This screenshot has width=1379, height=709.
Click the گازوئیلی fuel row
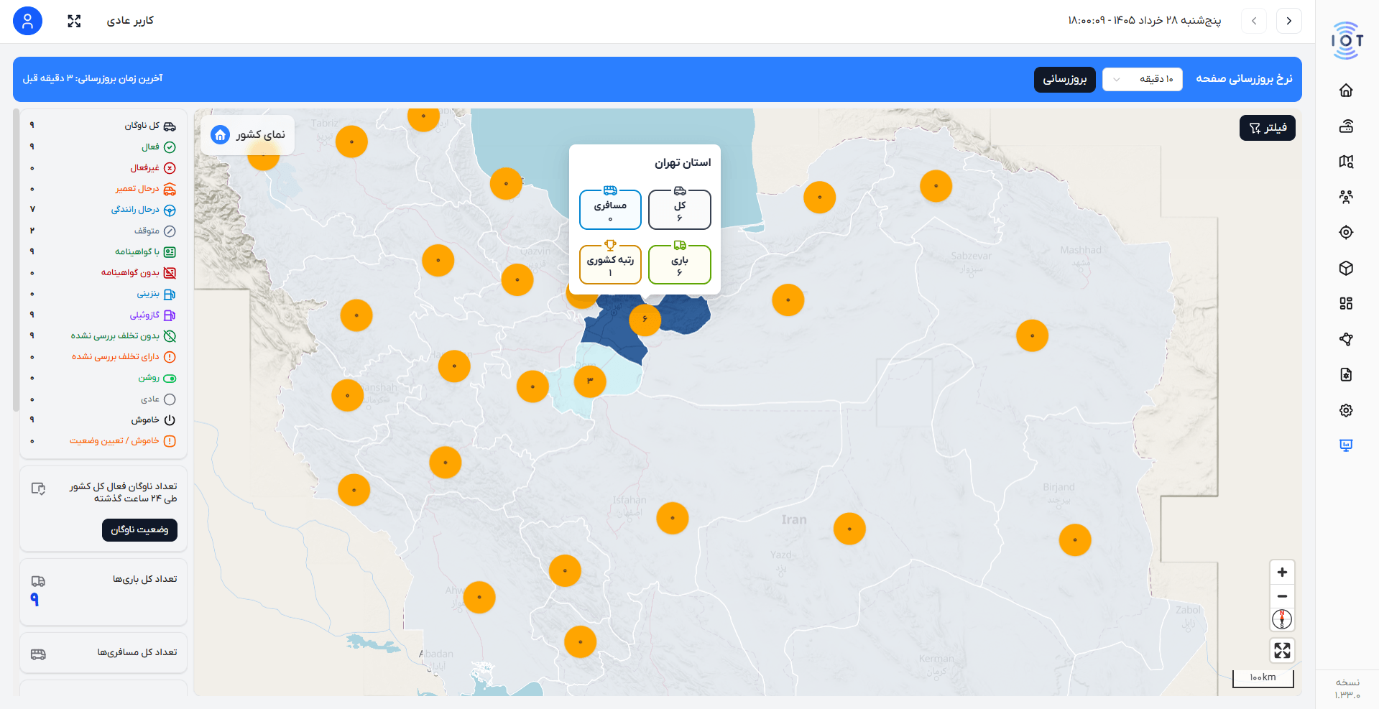(x=103, y=315)
